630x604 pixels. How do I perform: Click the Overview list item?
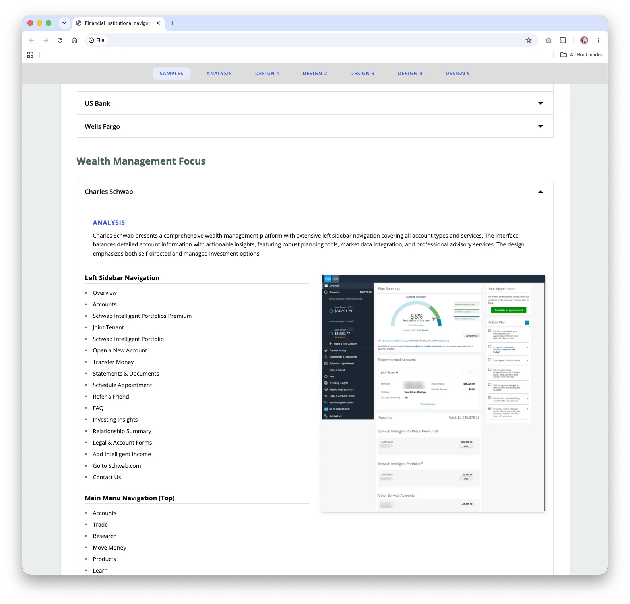105,293
